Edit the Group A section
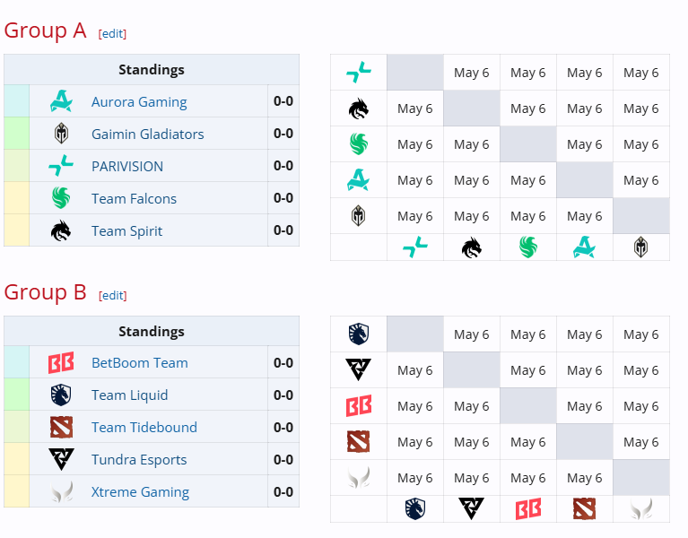The image size is (688, 538). click(x=112, y=34)
